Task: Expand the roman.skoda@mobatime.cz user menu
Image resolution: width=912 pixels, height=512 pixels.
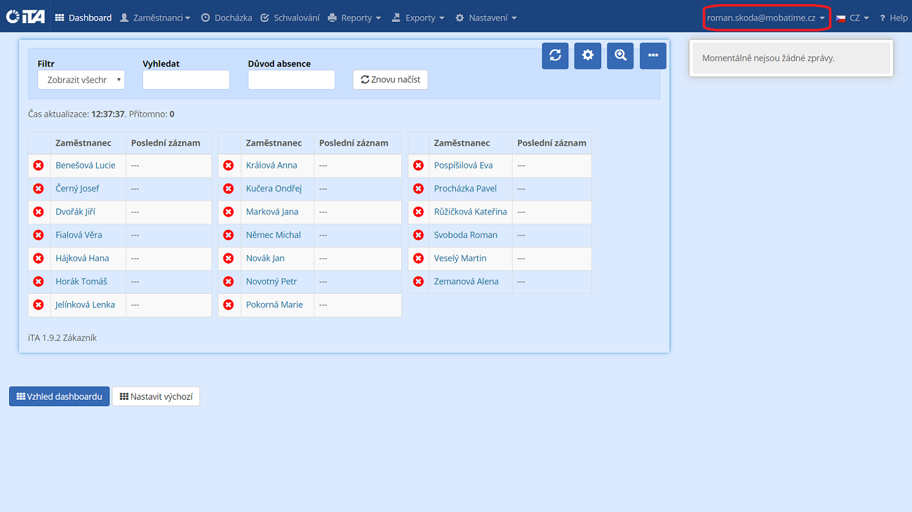Action: tap(765, 18)
